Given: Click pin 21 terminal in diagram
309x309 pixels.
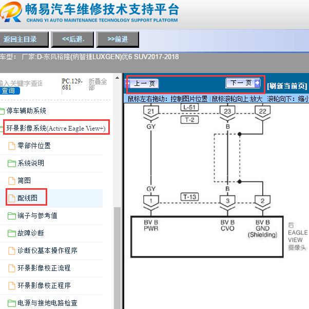Looking at the screenshot, I should (x=151, y=112).
